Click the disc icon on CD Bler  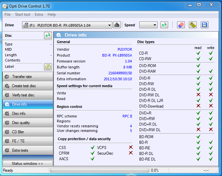click(7, 132)
